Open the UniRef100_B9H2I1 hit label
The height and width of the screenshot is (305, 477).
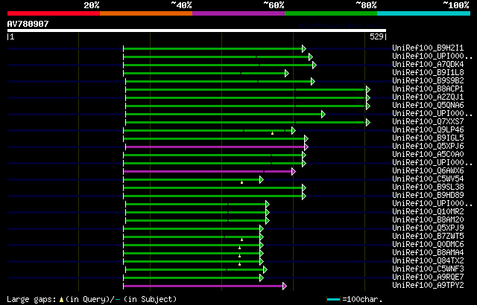[x=428, y=48]
